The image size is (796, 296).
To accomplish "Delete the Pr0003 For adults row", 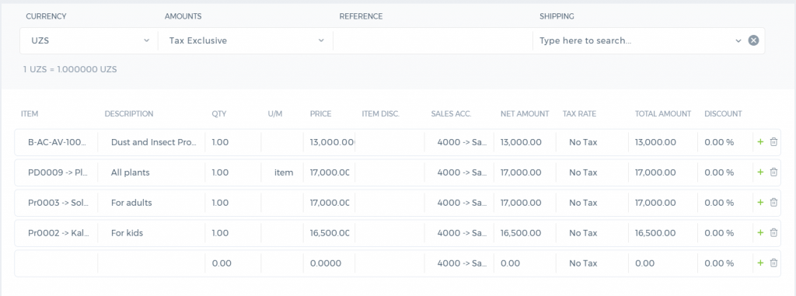I will [773, 203].
